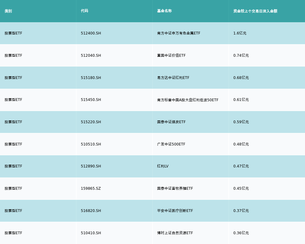305x244 pixels.
Task: Click the 资金较上个交易日流入金额 header
Action: (x=255, y=11)
